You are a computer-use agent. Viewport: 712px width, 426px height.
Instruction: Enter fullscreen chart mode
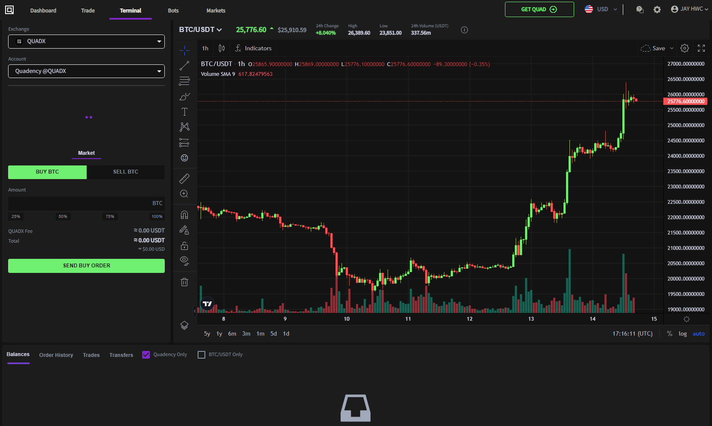pos(701,48)
